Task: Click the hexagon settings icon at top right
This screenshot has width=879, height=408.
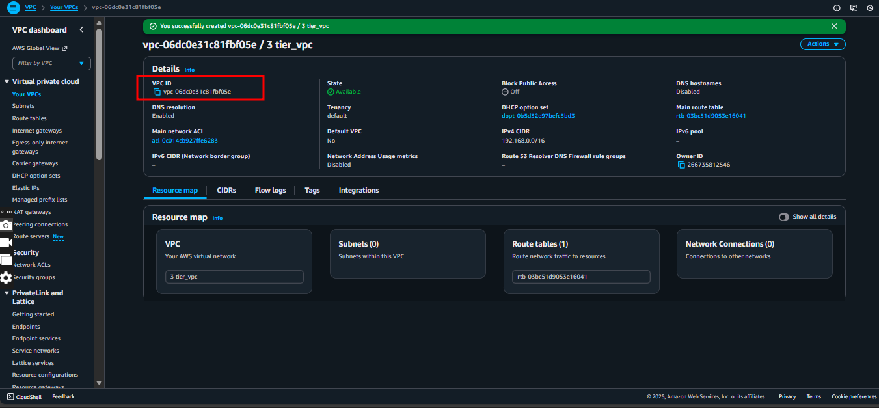Action: click(x=870, y=8)
